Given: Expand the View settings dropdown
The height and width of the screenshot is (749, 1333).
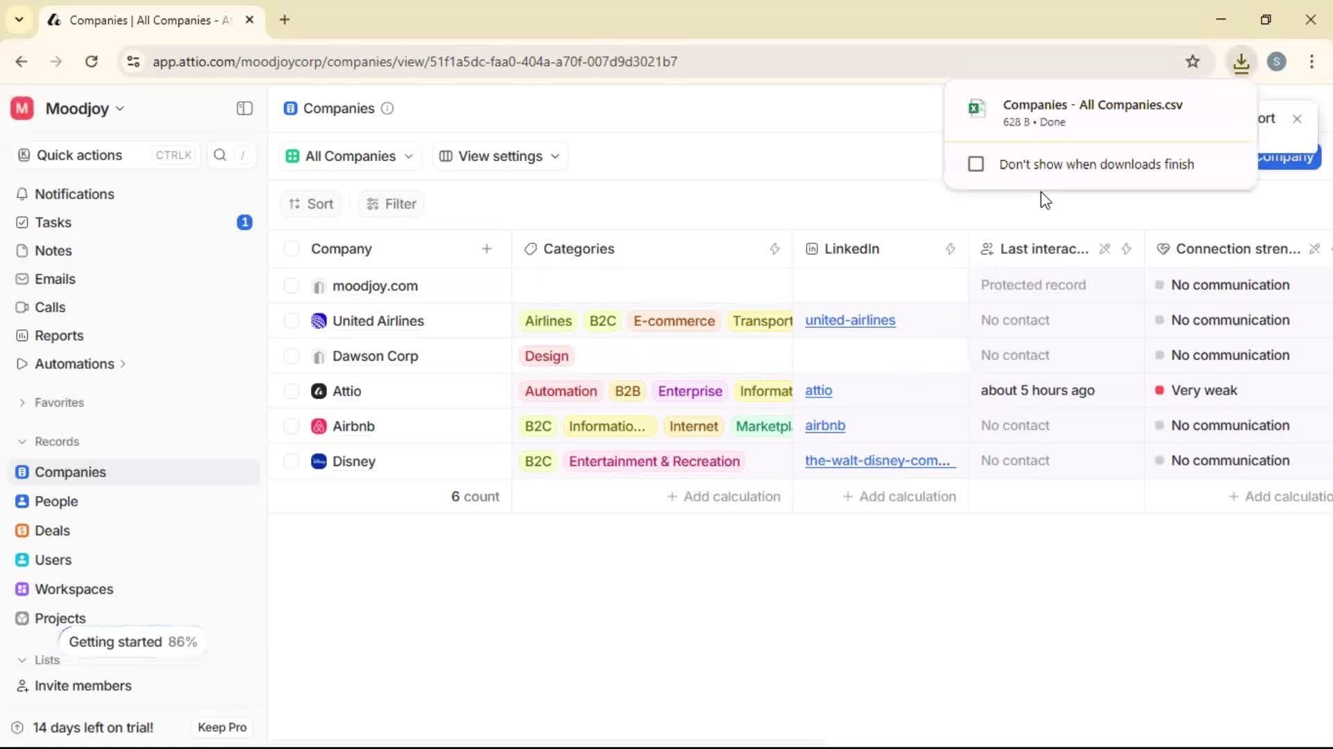Looking at the screenshot, I should pos(499,156).
